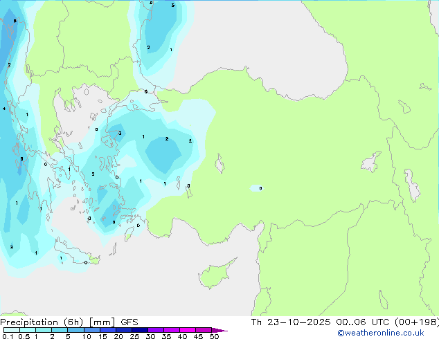
Task: Click the 20–25 mm legend color swatch
Action: (x=123, y=330)
